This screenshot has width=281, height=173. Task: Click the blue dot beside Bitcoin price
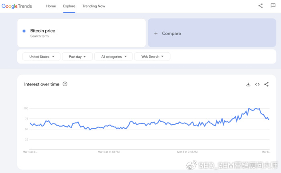(24, 31)
